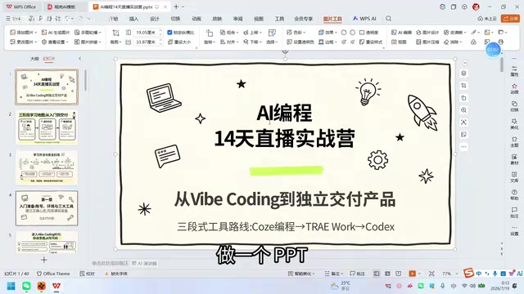Click Missing Fonts (缺失字体) warning
This screenshot has width=524, height=294.
[116, 274]
